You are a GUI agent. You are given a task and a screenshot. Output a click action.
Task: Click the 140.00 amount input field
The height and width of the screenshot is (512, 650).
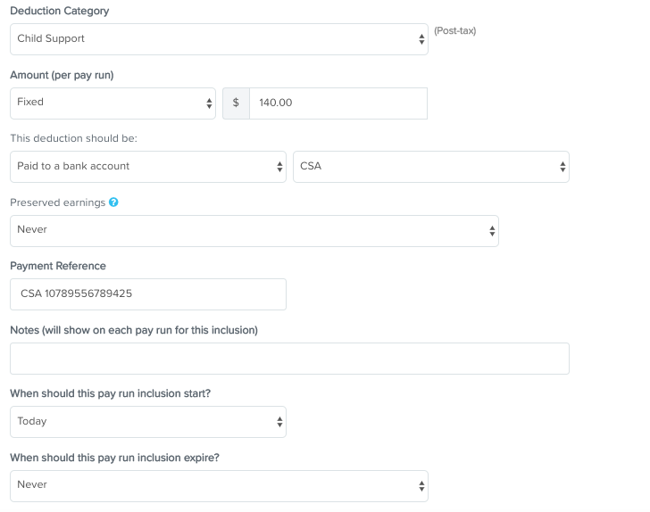(338, 103)
